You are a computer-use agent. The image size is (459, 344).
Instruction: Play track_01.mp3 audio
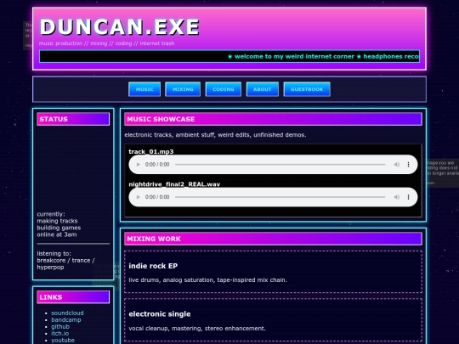139,165
